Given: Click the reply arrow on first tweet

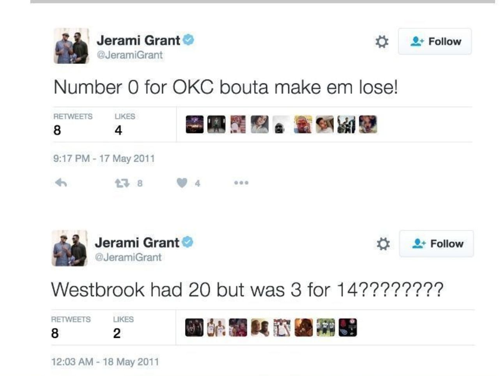Looking at the screenshot, I should [61, 183].
